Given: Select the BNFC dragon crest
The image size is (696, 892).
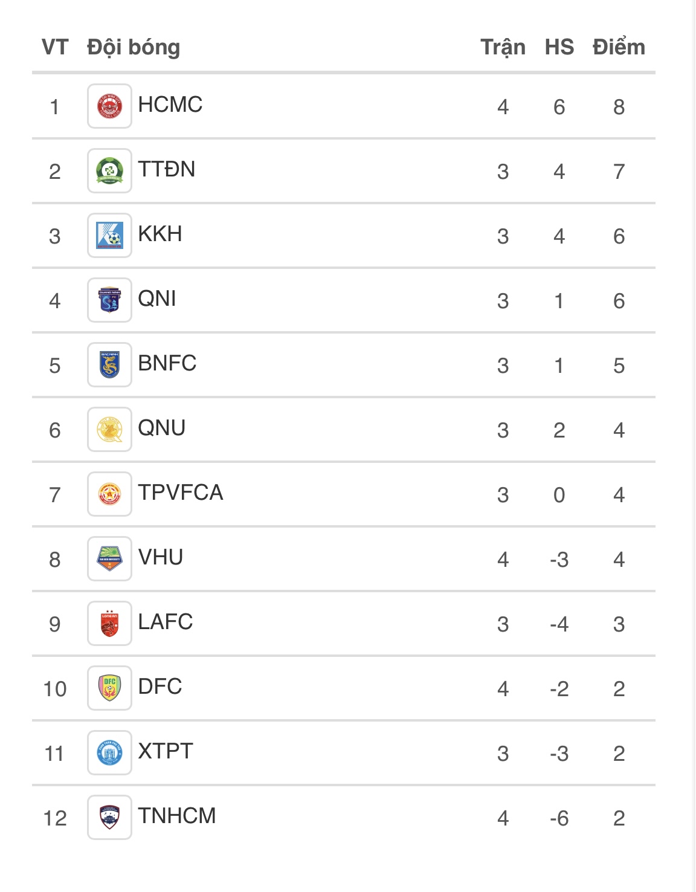Looking at the screenshot, I should click(109, 365).
